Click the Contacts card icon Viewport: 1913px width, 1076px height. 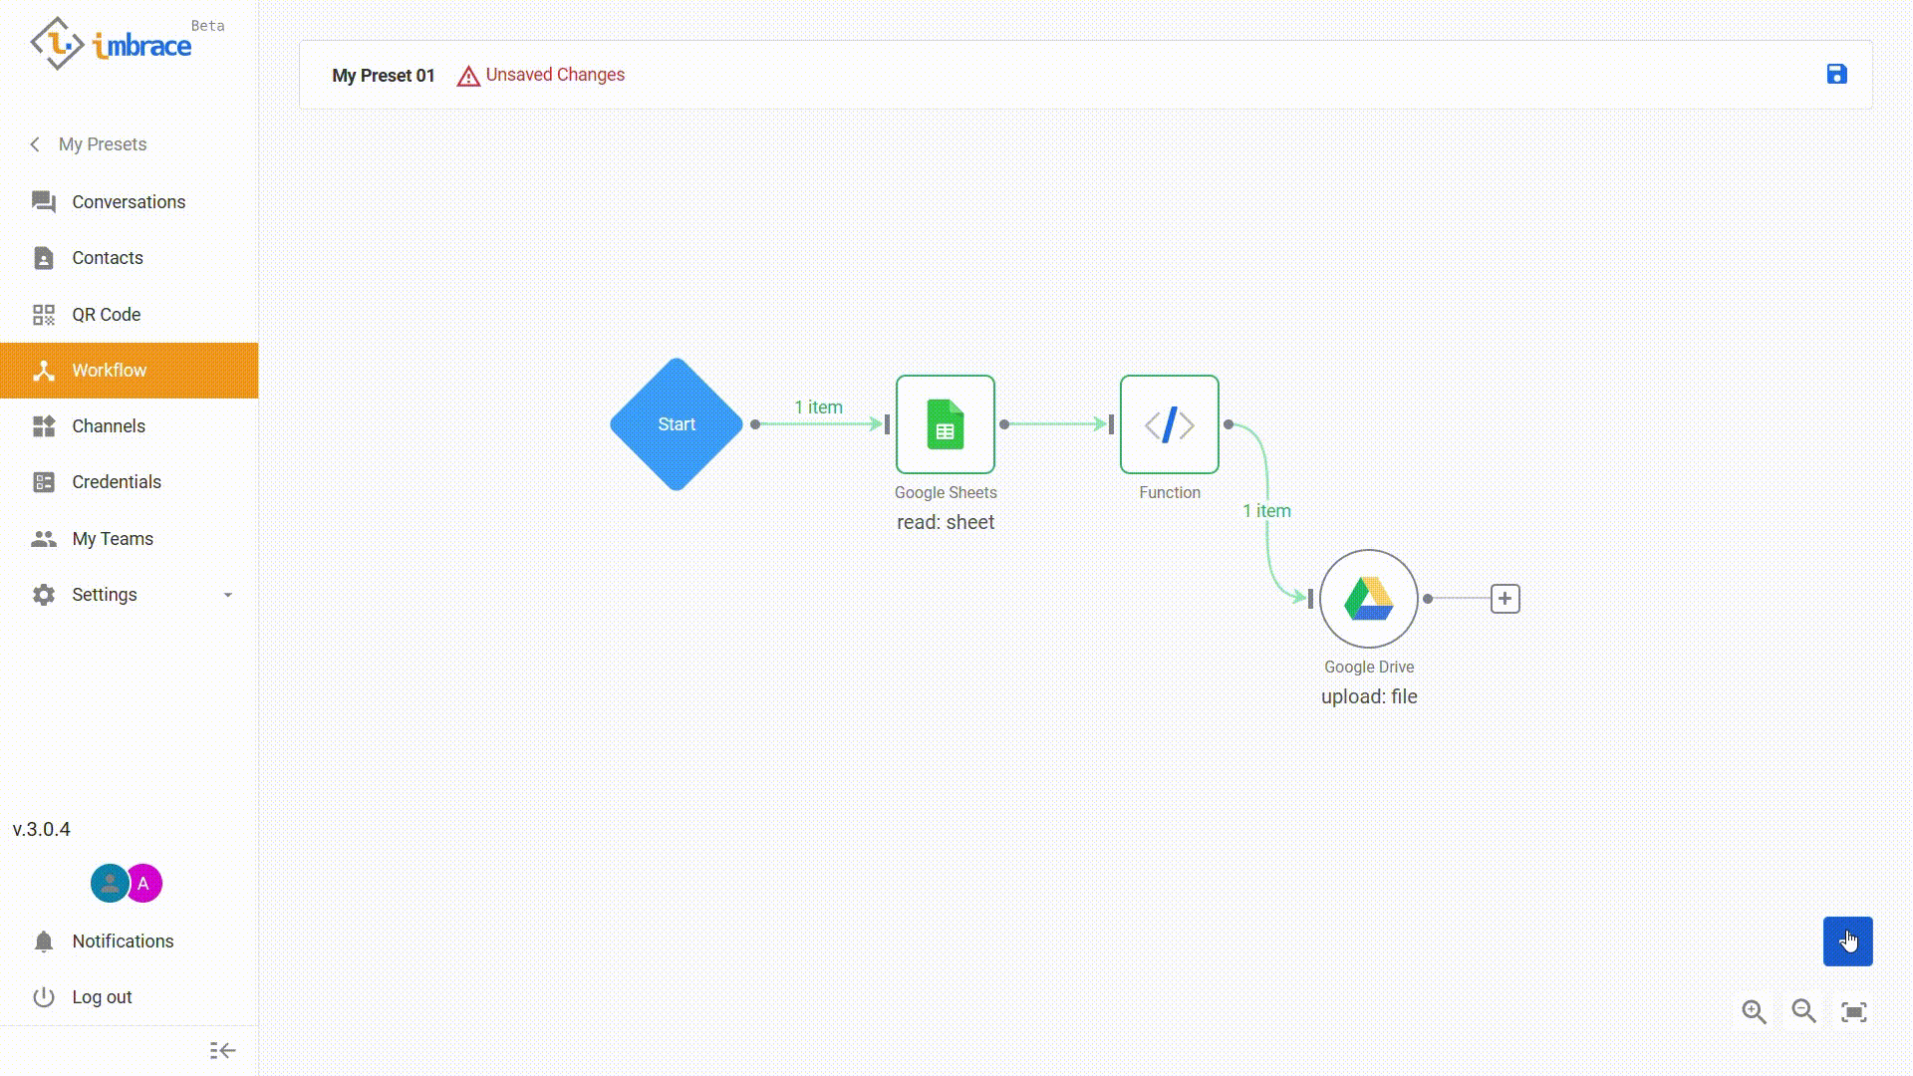point(44,258)
